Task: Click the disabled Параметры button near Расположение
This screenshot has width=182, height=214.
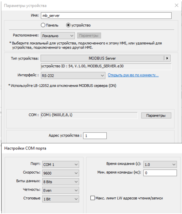Action: pyautogui.click(x=89, y=36)
